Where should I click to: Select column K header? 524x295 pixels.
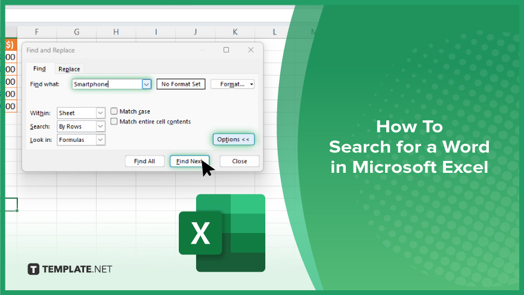[235, 32]
